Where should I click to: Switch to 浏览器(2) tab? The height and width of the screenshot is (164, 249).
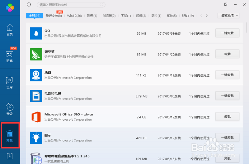pyautogui.click(x=109, y=16)
